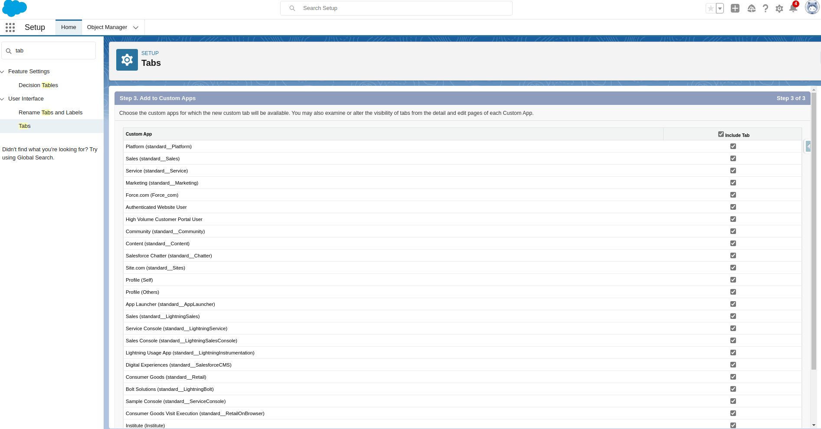Open the Setup gear icon in header
Screen dimensions: 821x429
coord(779,9)
